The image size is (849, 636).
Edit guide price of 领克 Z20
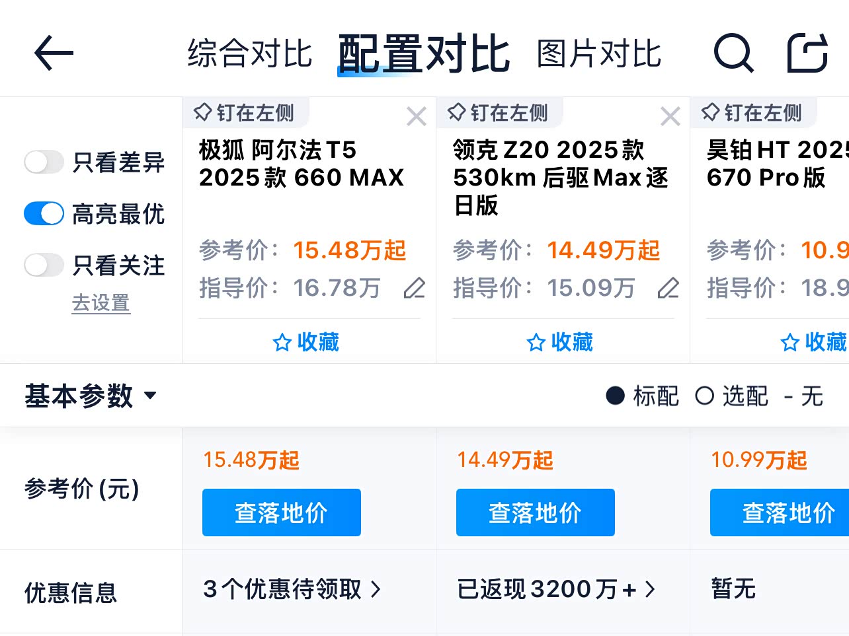pyautogui.click(x=668, y=288)
